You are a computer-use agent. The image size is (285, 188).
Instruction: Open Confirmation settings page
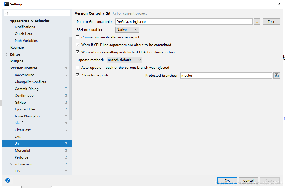coord(25,95)
